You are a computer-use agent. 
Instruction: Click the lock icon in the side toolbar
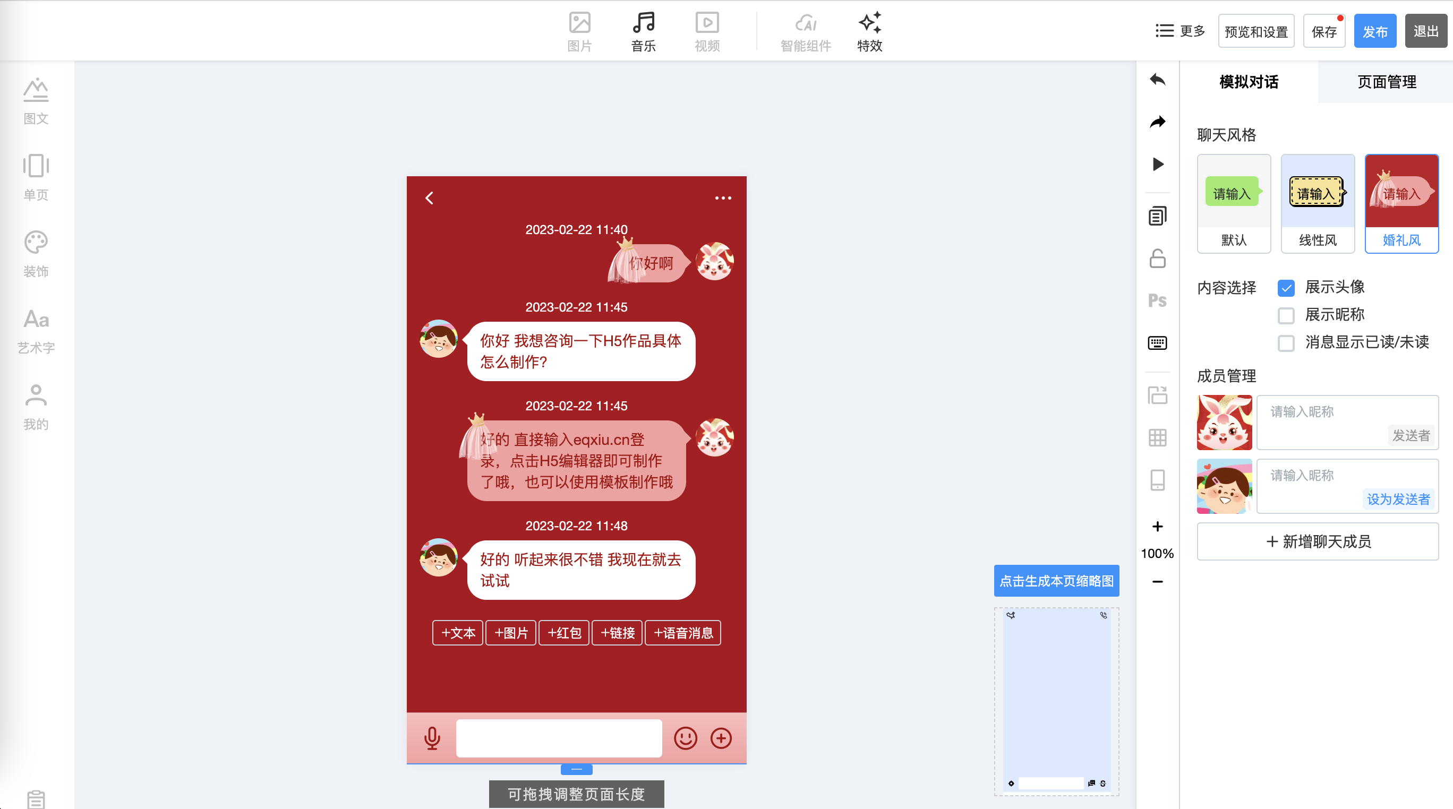pyautogui.click(x=1157, y=259)
